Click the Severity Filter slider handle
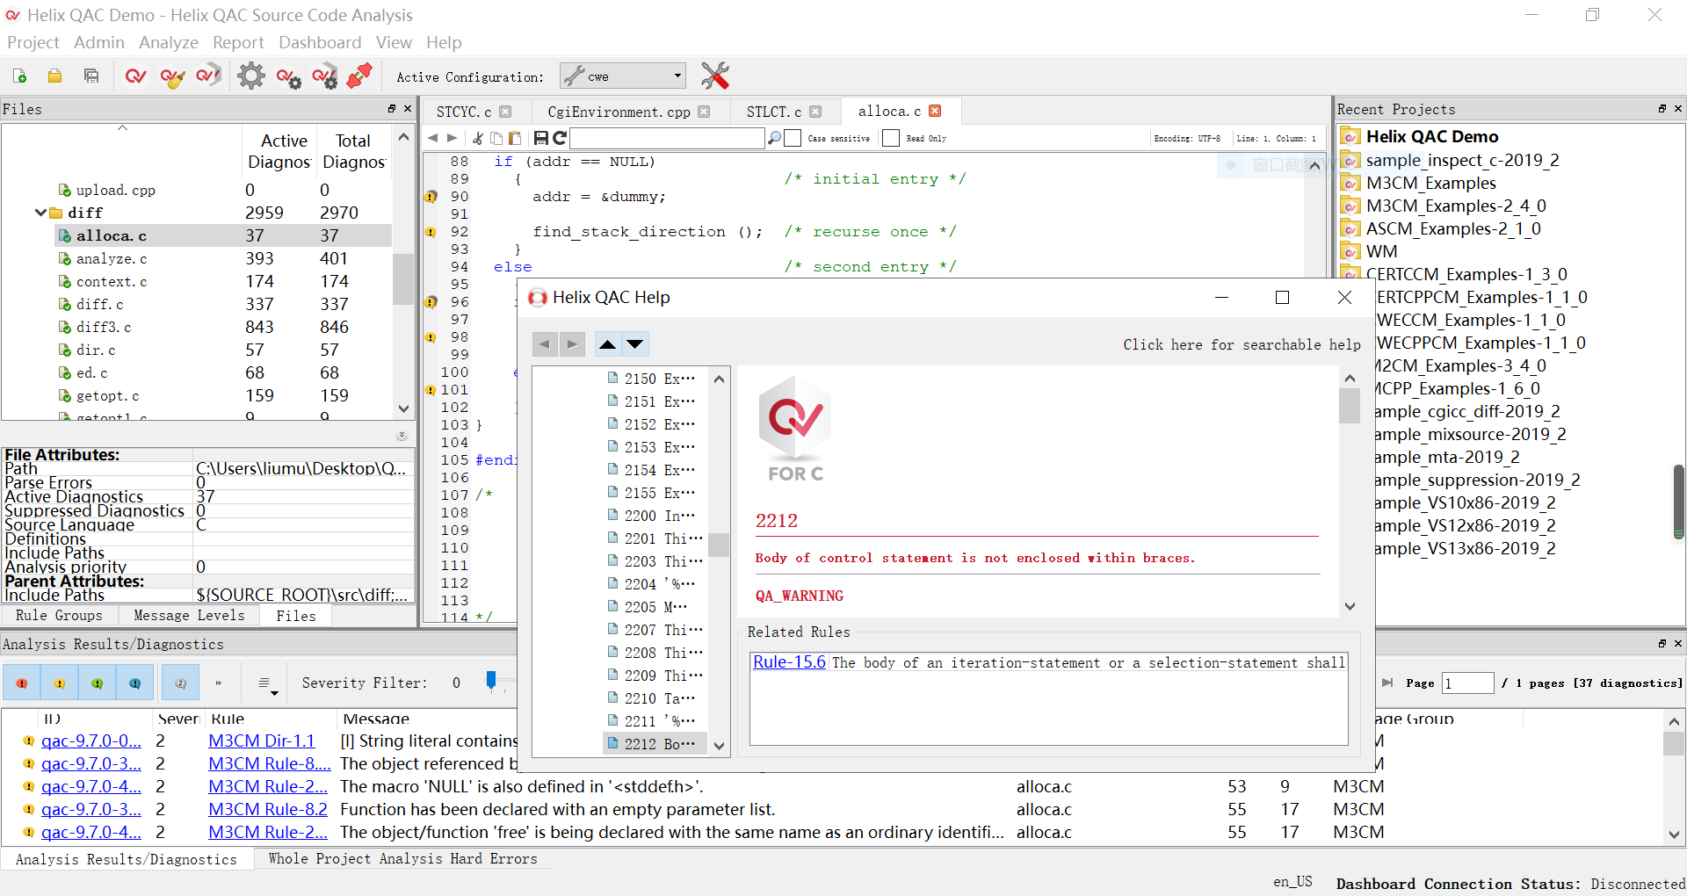1687x896 pixels. tap(491, 680)
